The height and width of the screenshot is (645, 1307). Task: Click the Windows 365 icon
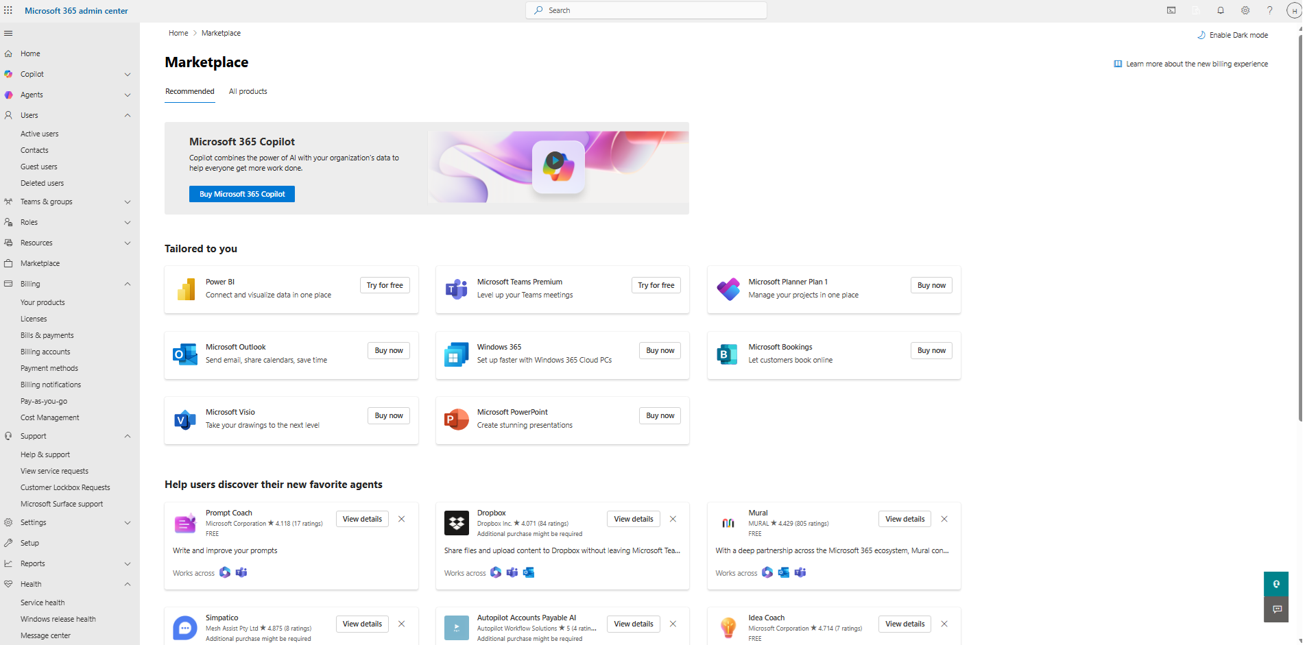457,354
